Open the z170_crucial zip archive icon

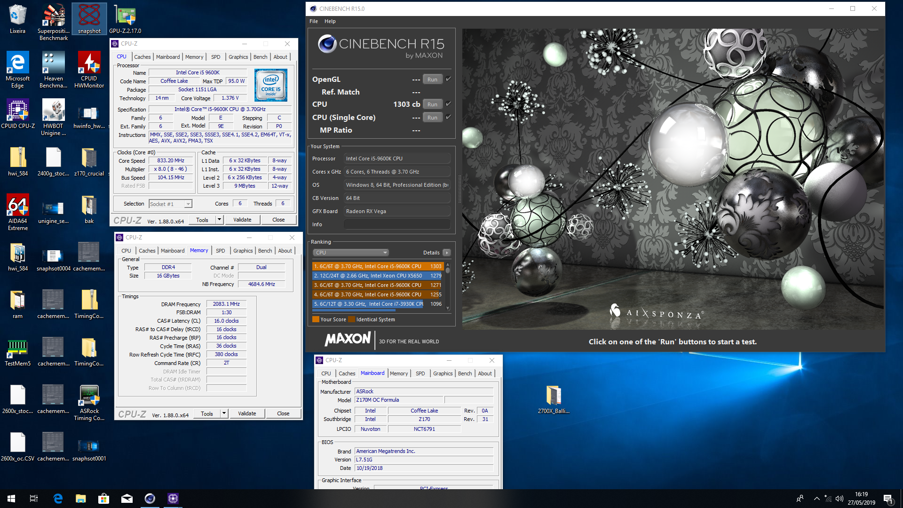point(89,161)
